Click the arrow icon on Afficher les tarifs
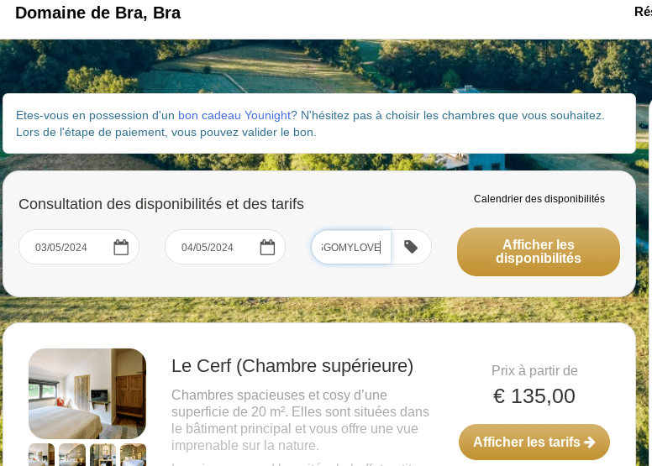652x466 pixels. pyautogui.click(x=590, y=442)
